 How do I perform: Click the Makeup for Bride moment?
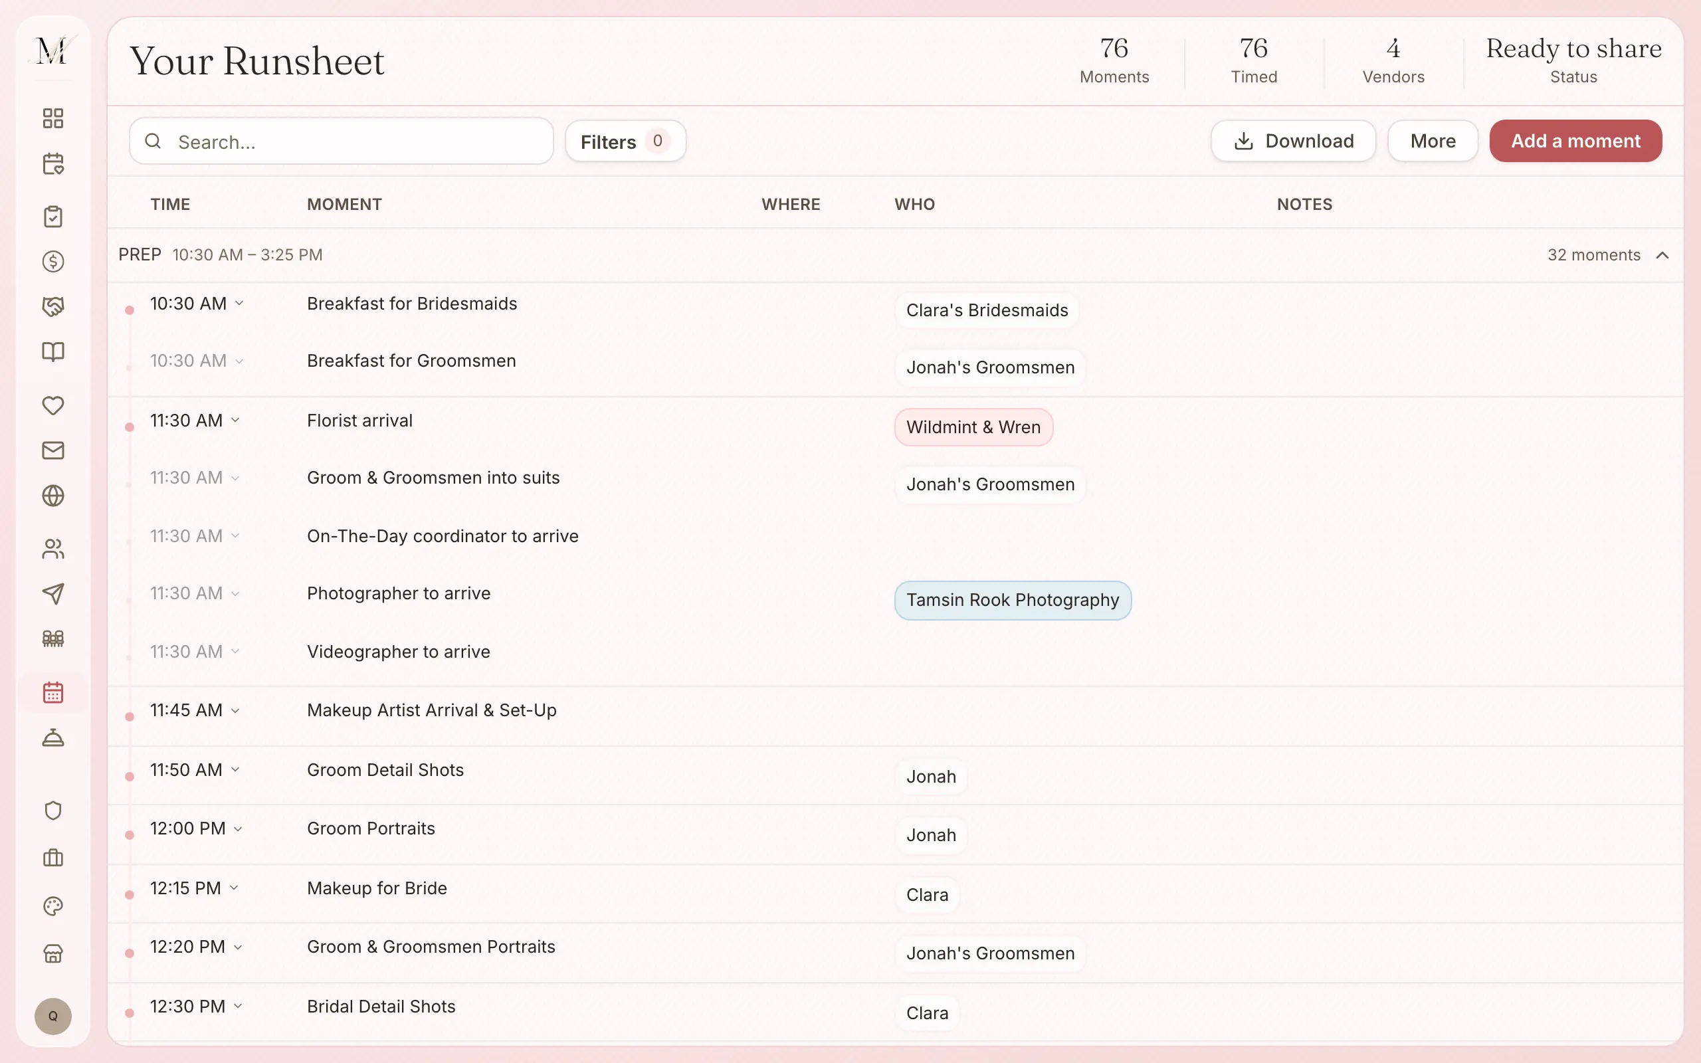click(x=377, y=888)
